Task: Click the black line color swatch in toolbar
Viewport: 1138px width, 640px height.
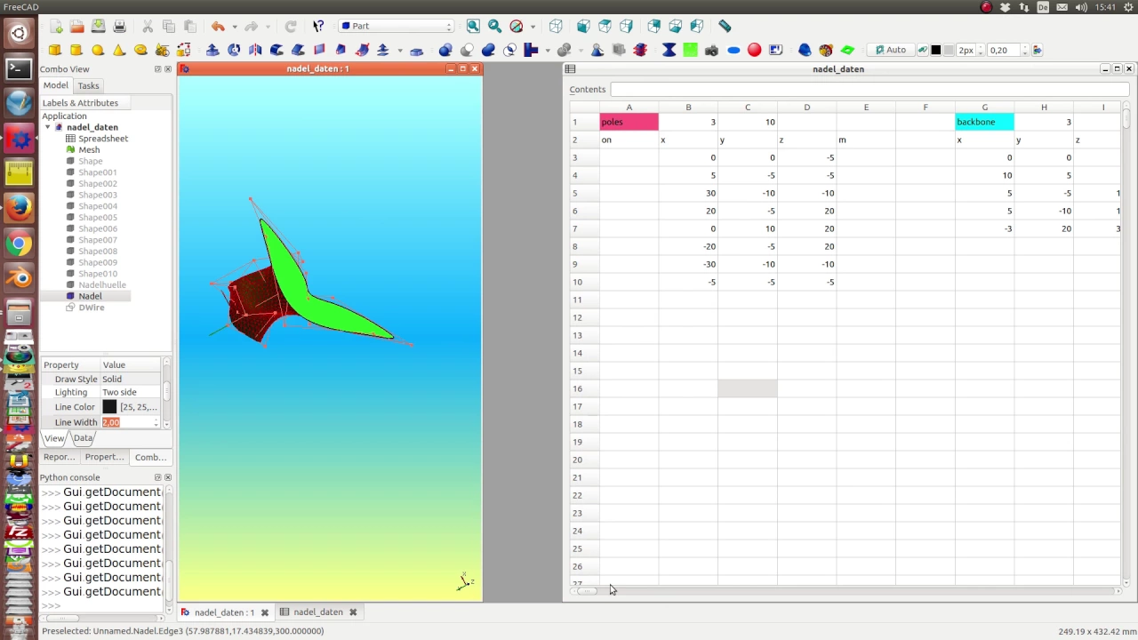Action: click(935, 51)
